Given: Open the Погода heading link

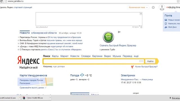Looking at the screenshot, I should coord(75,75).
